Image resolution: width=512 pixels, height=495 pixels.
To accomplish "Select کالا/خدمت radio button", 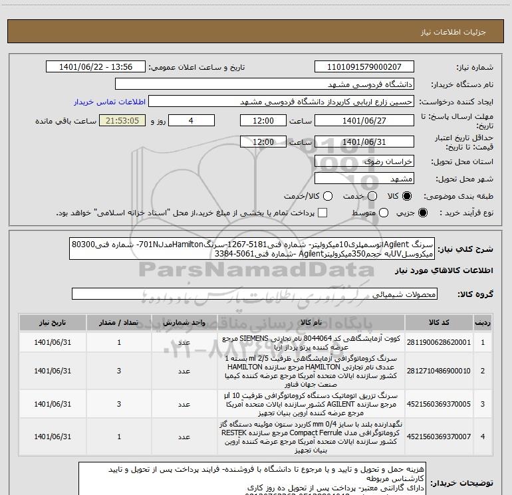I will click(328, 196).
